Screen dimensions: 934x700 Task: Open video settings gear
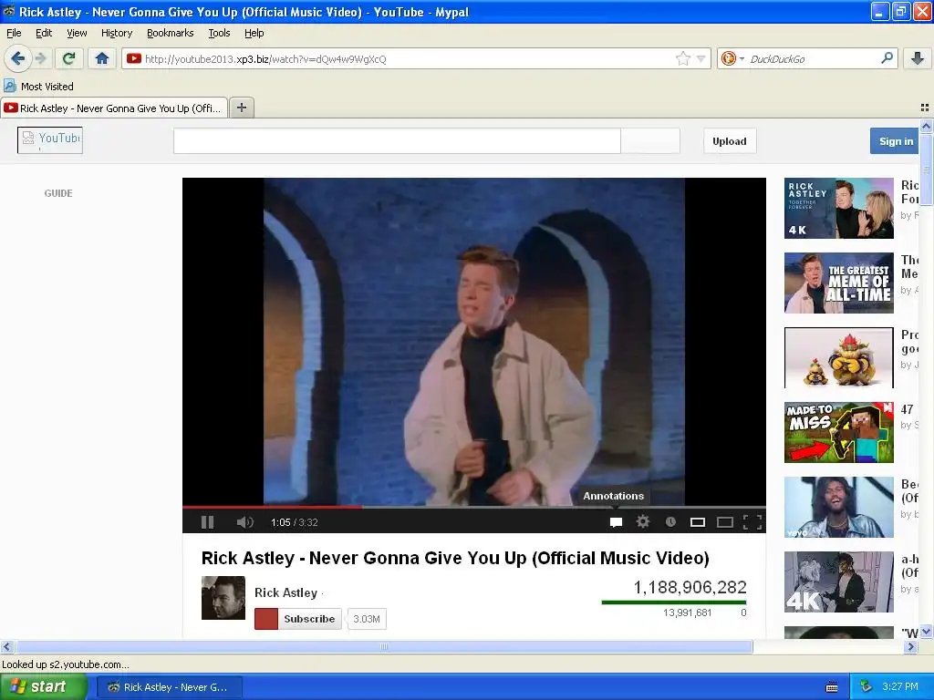(643, 522)
